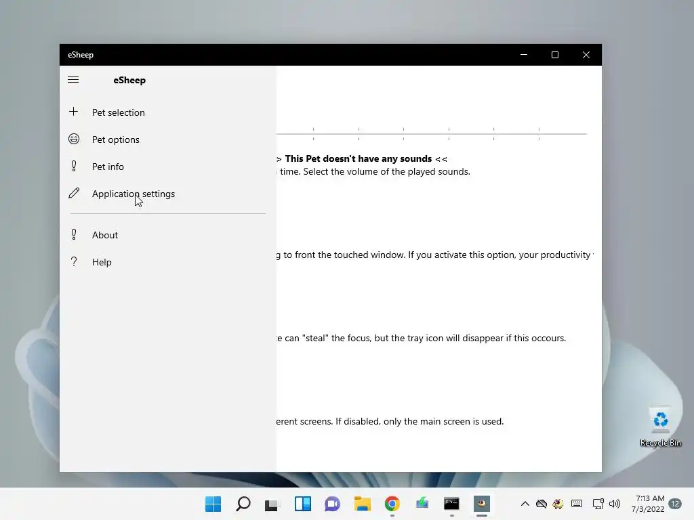Image resolution: width=694 pixels, height=520 pixels.
Task: Click the pencil icon for Application settings
Action: tap(74, 193)
